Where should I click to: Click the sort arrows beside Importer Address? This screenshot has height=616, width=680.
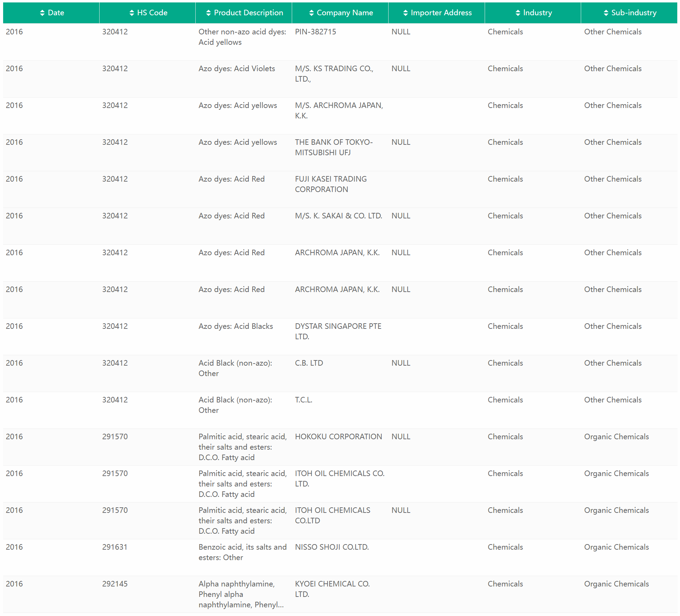point(406,13)
